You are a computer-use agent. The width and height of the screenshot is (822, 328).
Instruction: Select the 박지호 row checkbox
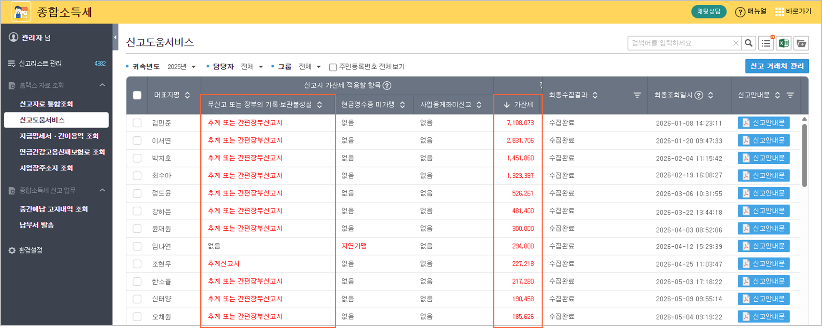tap(137, 158)
